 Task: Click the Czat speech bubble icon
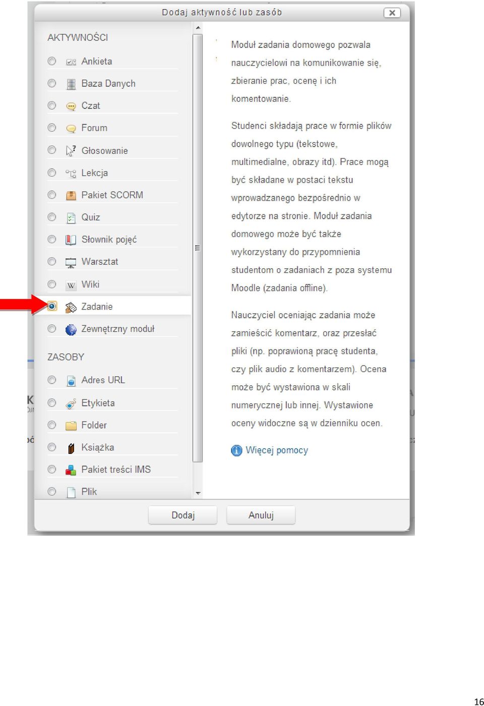click(71, 106)
